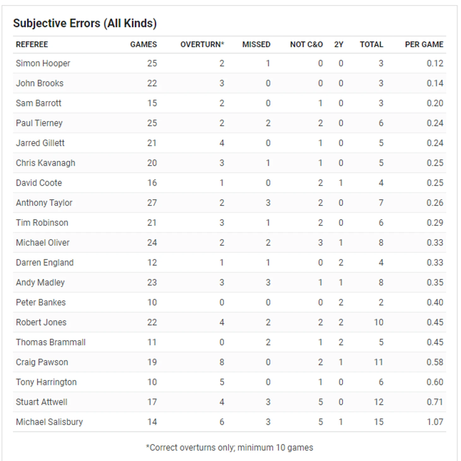
Task: Click the Subjective Errors (All Kinds) title
Action: pyautogui.click(x=85, y=23)
